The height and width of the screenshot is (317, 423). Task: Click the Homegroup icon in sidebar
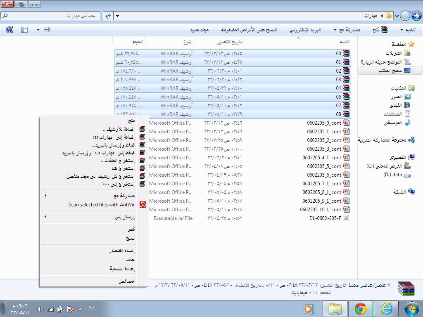[x=411, y=140]
